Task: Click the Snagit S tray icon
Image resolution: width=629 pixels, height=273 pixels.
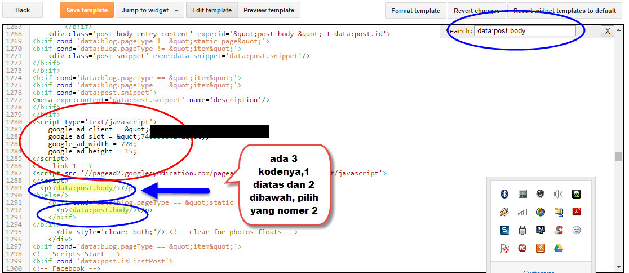Action: (x=504, y=230)
